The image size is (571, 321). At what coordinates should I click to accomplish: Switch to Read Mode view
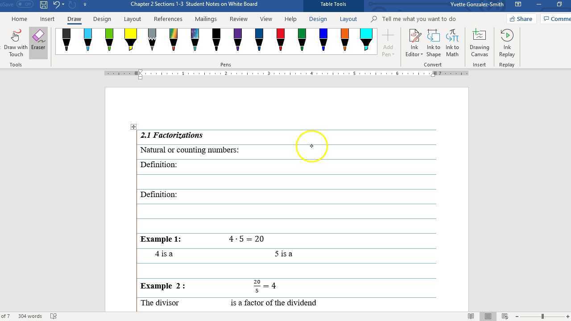(471, 316)
